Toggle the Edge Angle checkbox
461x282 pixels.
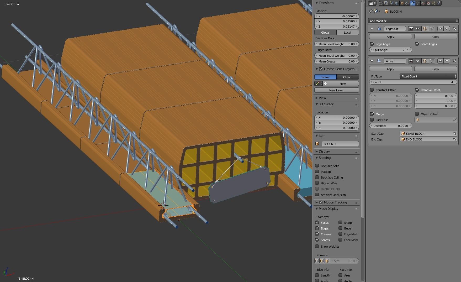coord(372,44)
